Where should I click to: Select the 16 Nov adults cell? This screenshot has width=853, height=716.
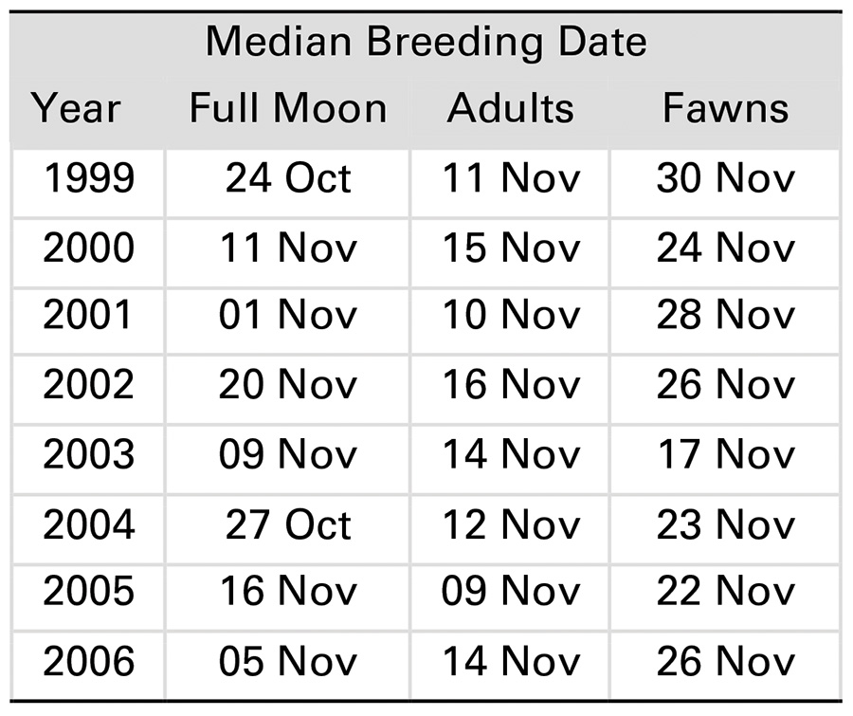point(511,385)
